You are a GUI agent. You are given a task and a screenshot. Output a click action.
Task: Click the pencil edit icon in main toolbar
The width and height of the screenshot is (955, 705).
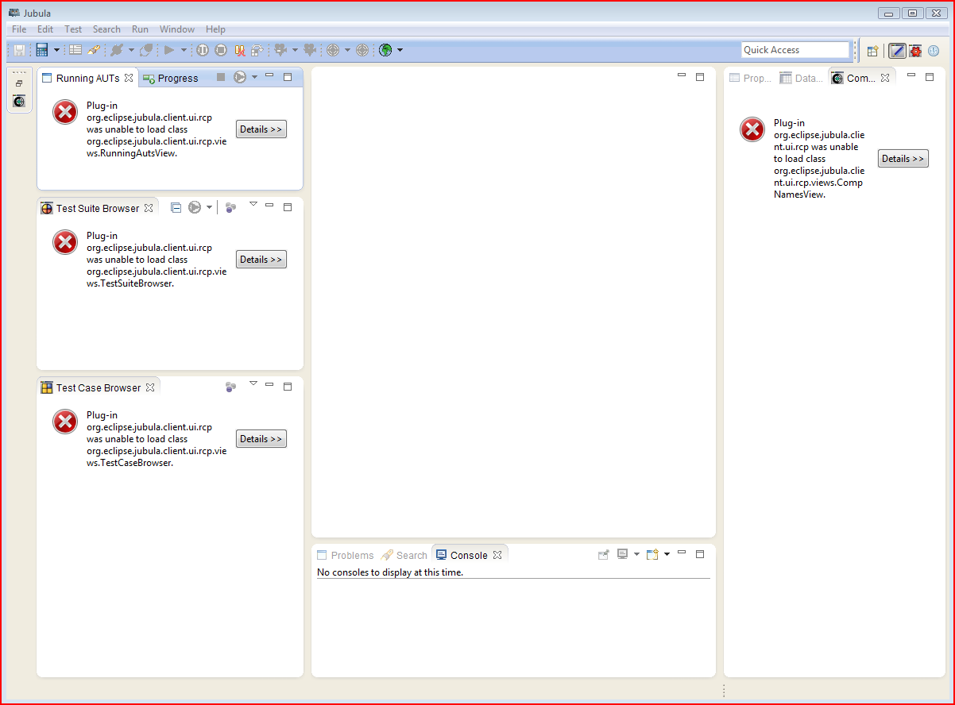[94, 50]
